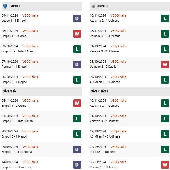
Task: Open VĐQG Italia link dated 09/11/2024
Action: (30, 15)
